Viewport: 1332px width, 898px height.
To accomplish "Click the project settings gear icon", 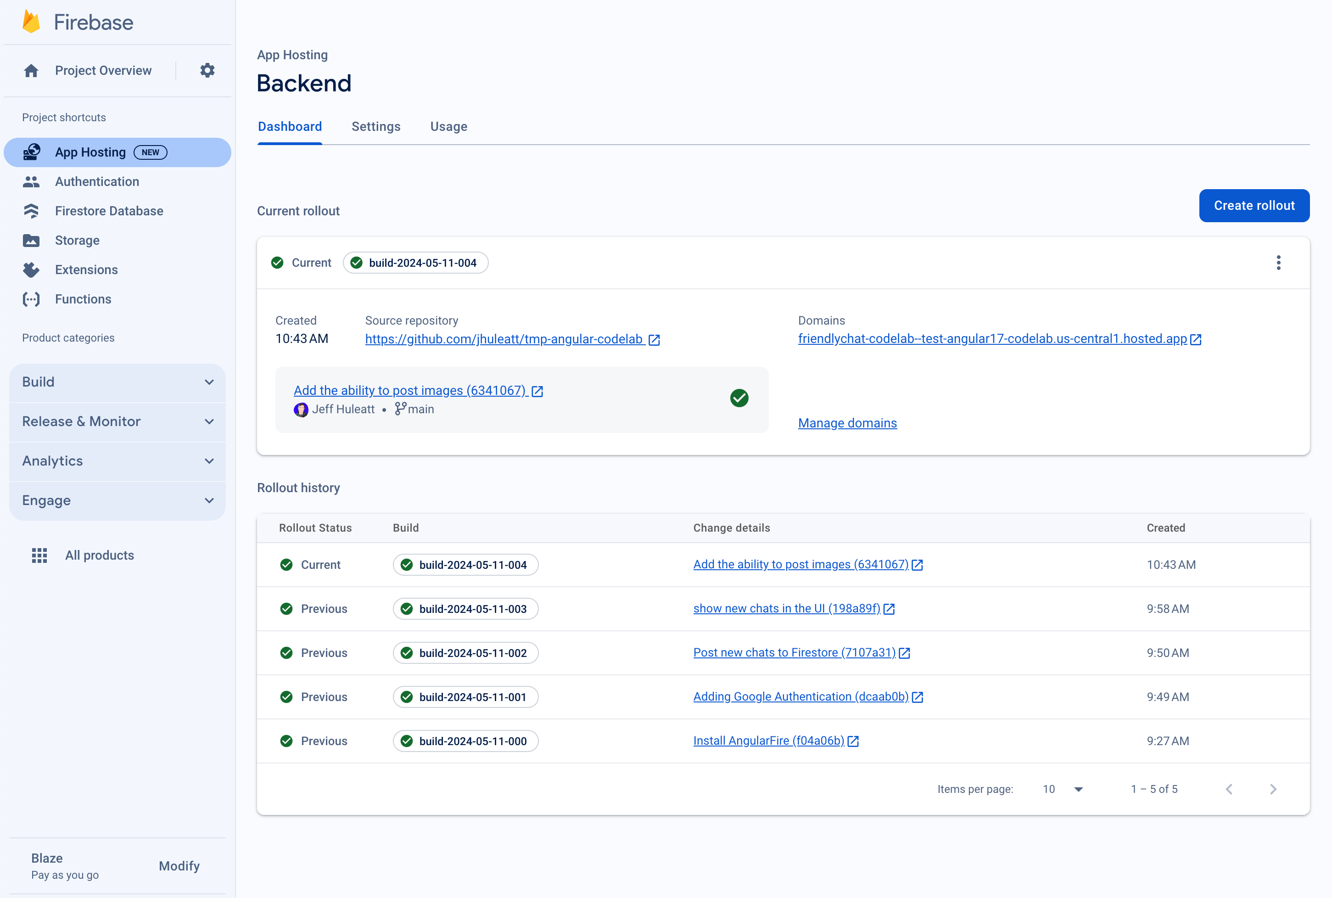I will tap(207, 70).
